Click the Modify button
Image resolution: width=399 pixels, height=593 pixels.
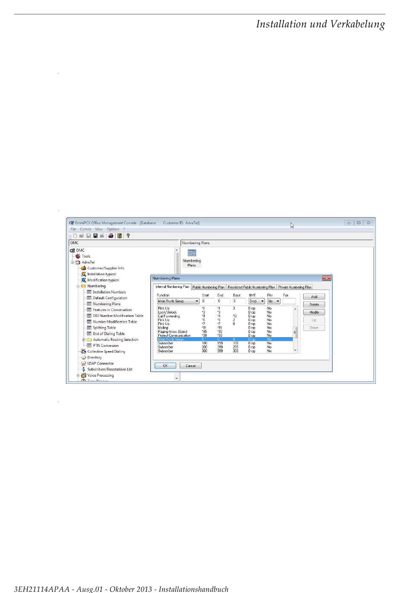click(x=314, y=312)
